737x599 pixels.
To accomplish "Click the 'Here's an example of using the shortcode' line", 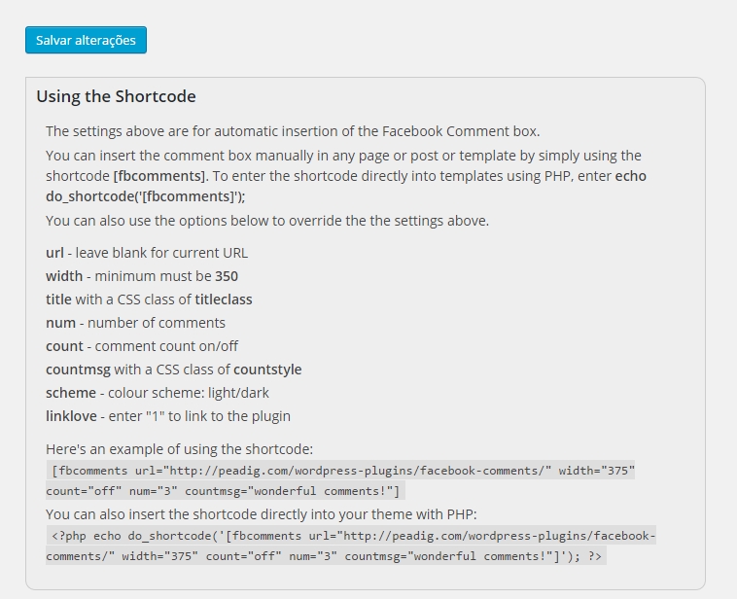I will tap(179, 449).
